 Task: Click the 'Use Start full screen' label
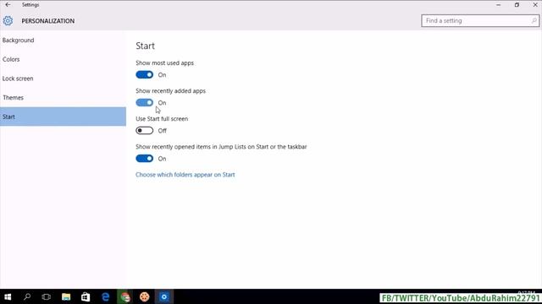[162, 119]
